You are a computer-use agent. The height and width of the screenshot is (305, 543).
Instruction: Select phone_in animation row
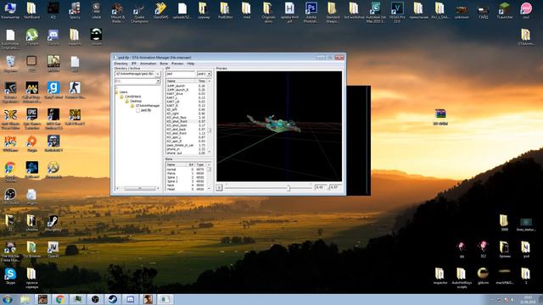(x=186, y=149)
